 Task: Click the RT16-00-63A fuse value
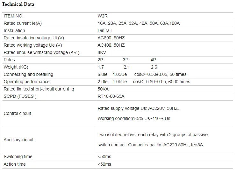pyautogui.click(x=111, y=96)
